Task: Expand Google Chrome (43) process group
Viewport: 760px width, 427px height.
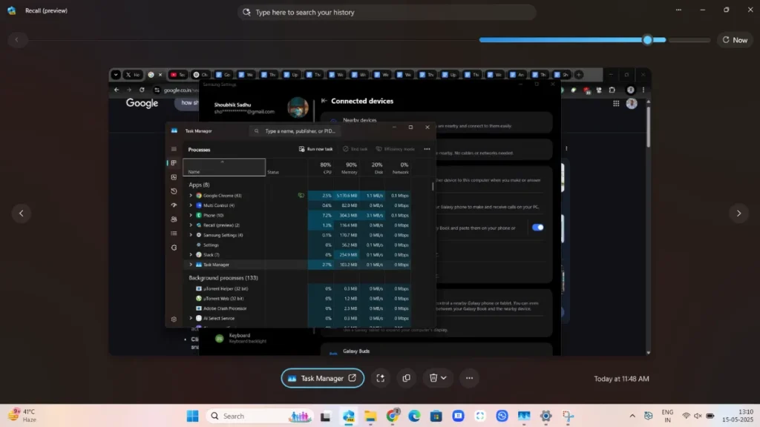Action: click(x=191, y=196)
